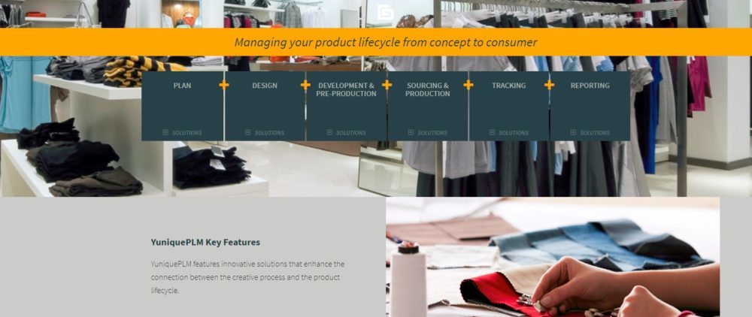The width and height of the screenshot is (752, 317).
Task: Expand Solutions under the Tracking tile
Action: 509,133
